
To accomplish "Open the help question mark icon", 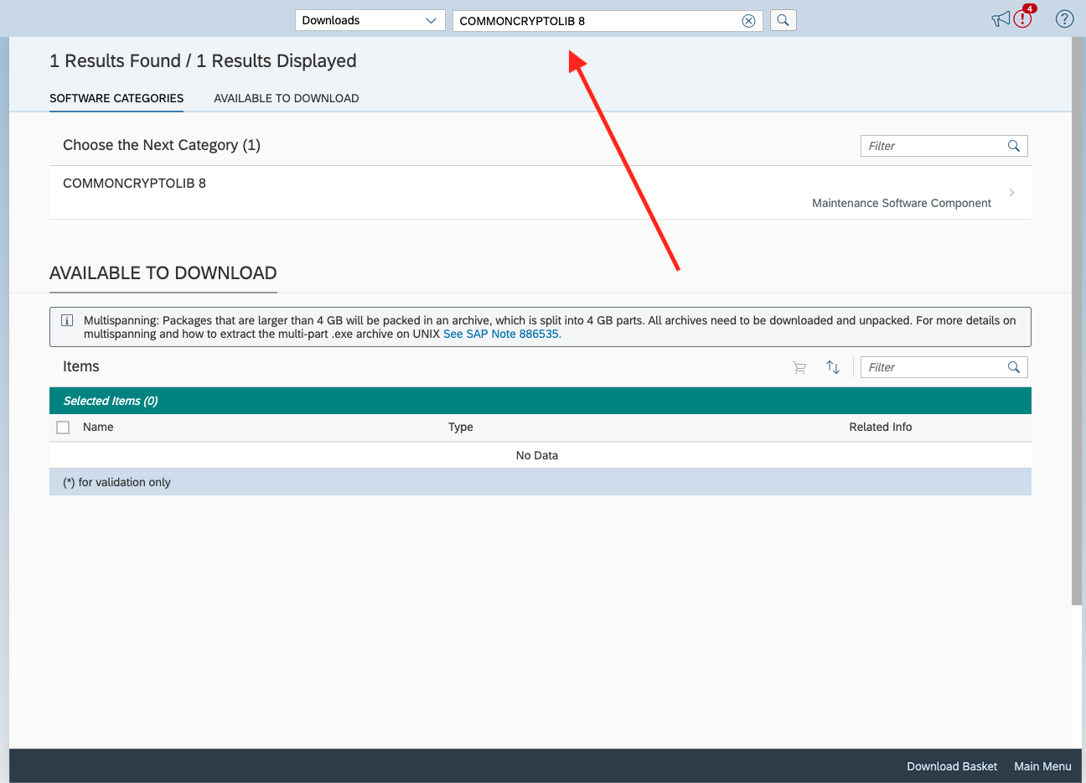I will tap(1064, 19).
